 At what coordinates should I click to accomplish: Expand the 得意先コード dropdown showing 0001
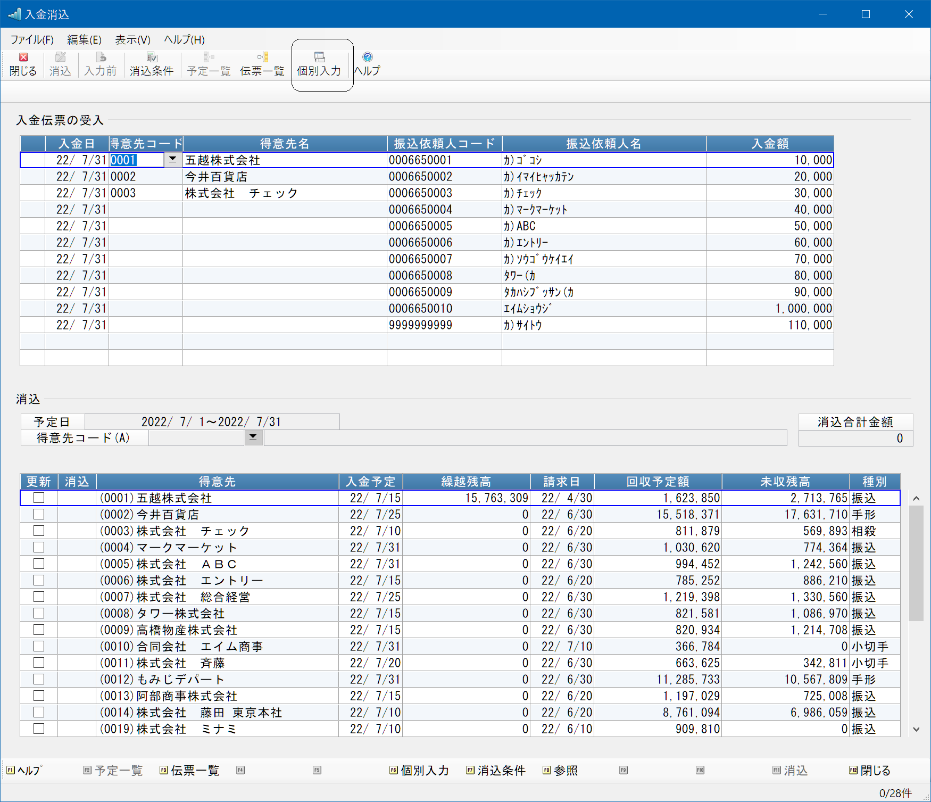click(172, 160)
